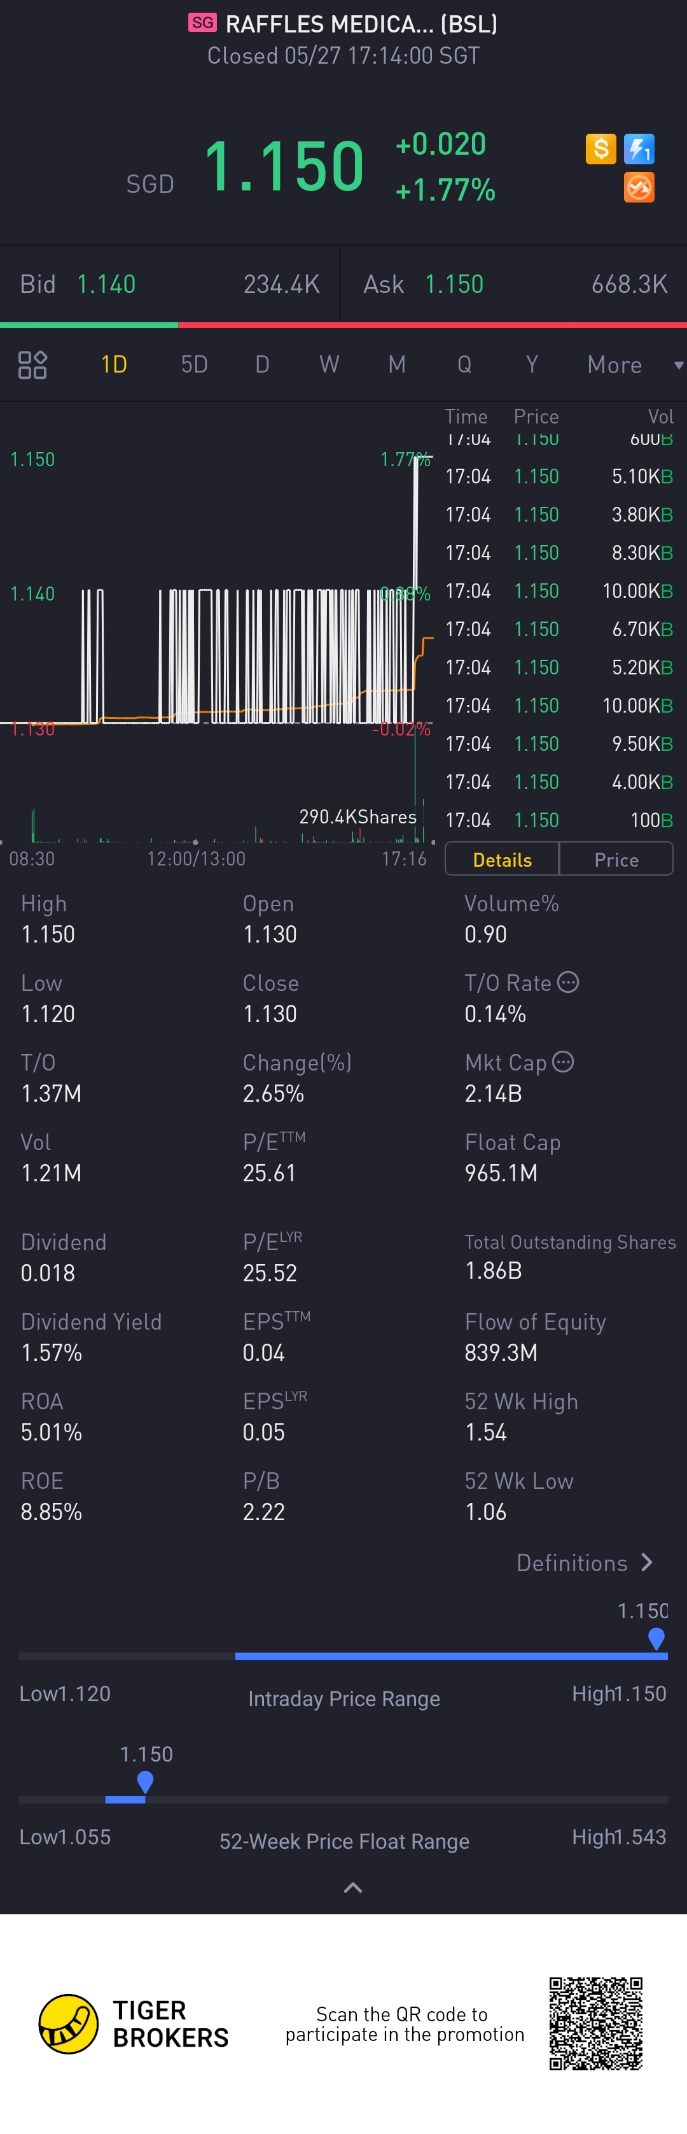Select the 1D chart period

point(113,364)
